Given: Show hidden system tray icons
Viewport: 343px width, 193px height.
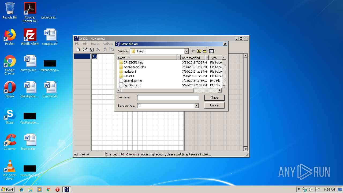Looking at the screenshot, I should click(x=299, y=190).
